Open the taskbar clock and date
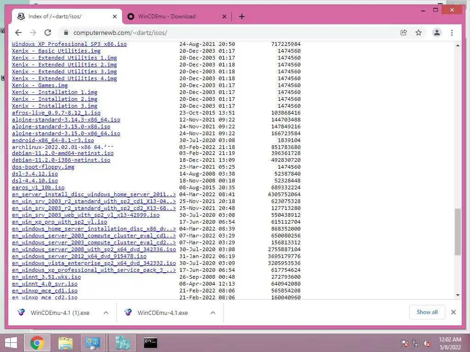The width and height of the screenshot is (470, 352). click(x=450, y=343)
